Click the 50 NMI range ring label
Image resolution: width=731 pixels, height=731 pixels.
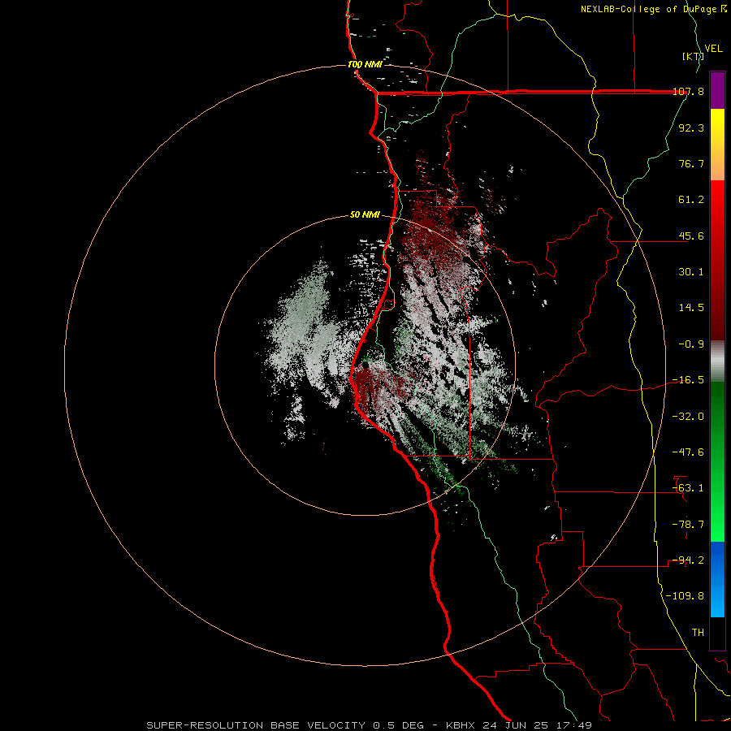pyautogui.click(x=365, y=215)
